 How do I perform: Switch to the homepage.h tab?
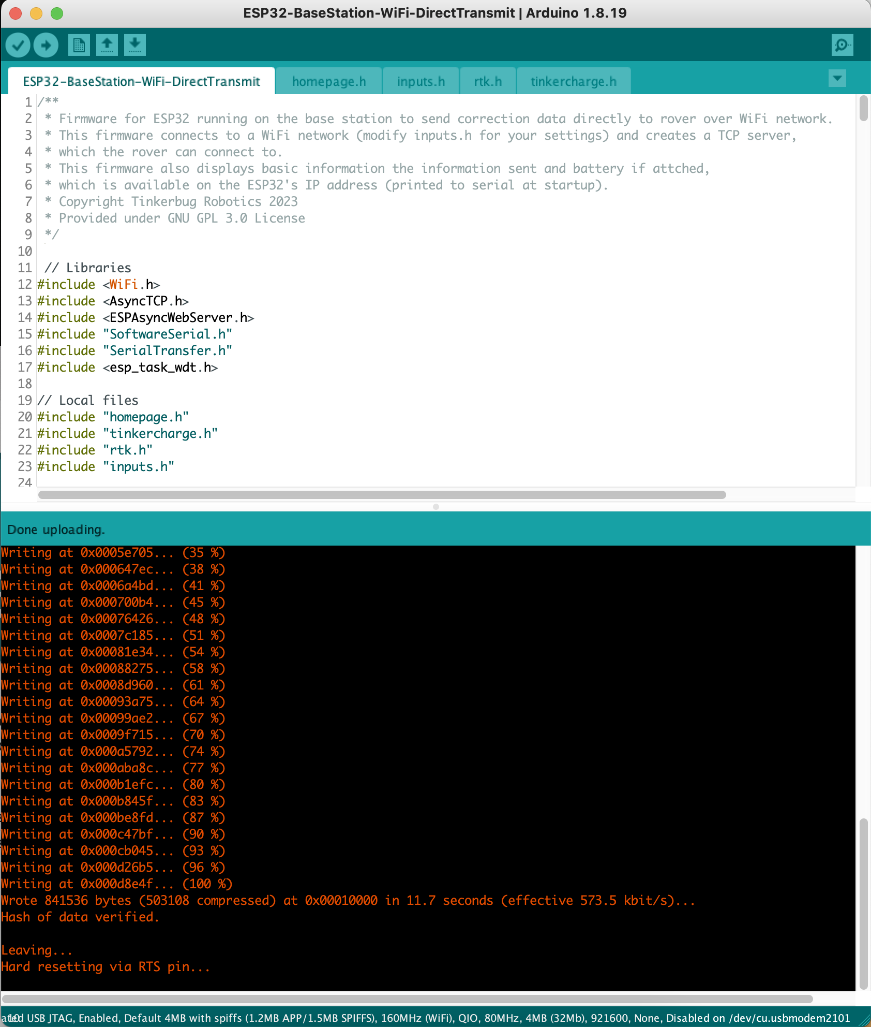[328, 82]
